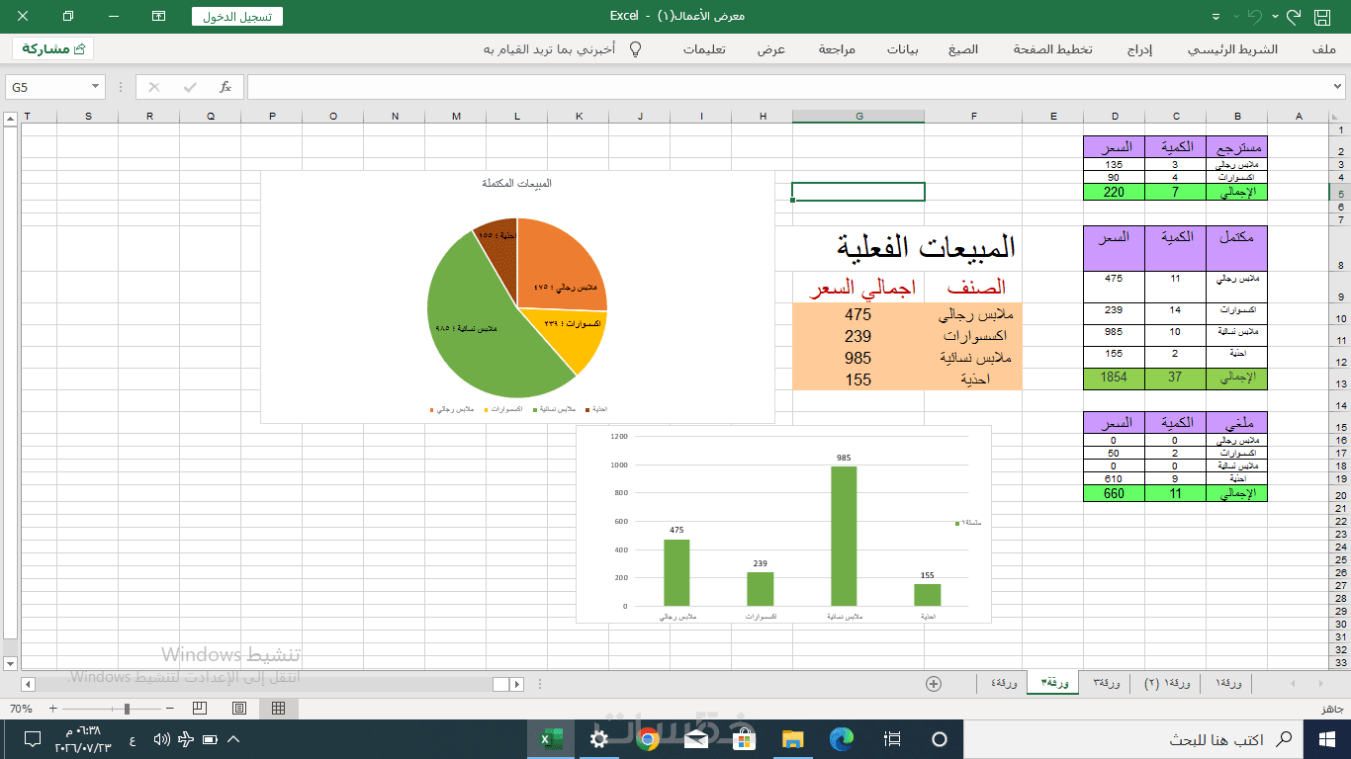Click the taskbar volume speaker icon
1351x759 pixels.
click(x=162, y=739)
